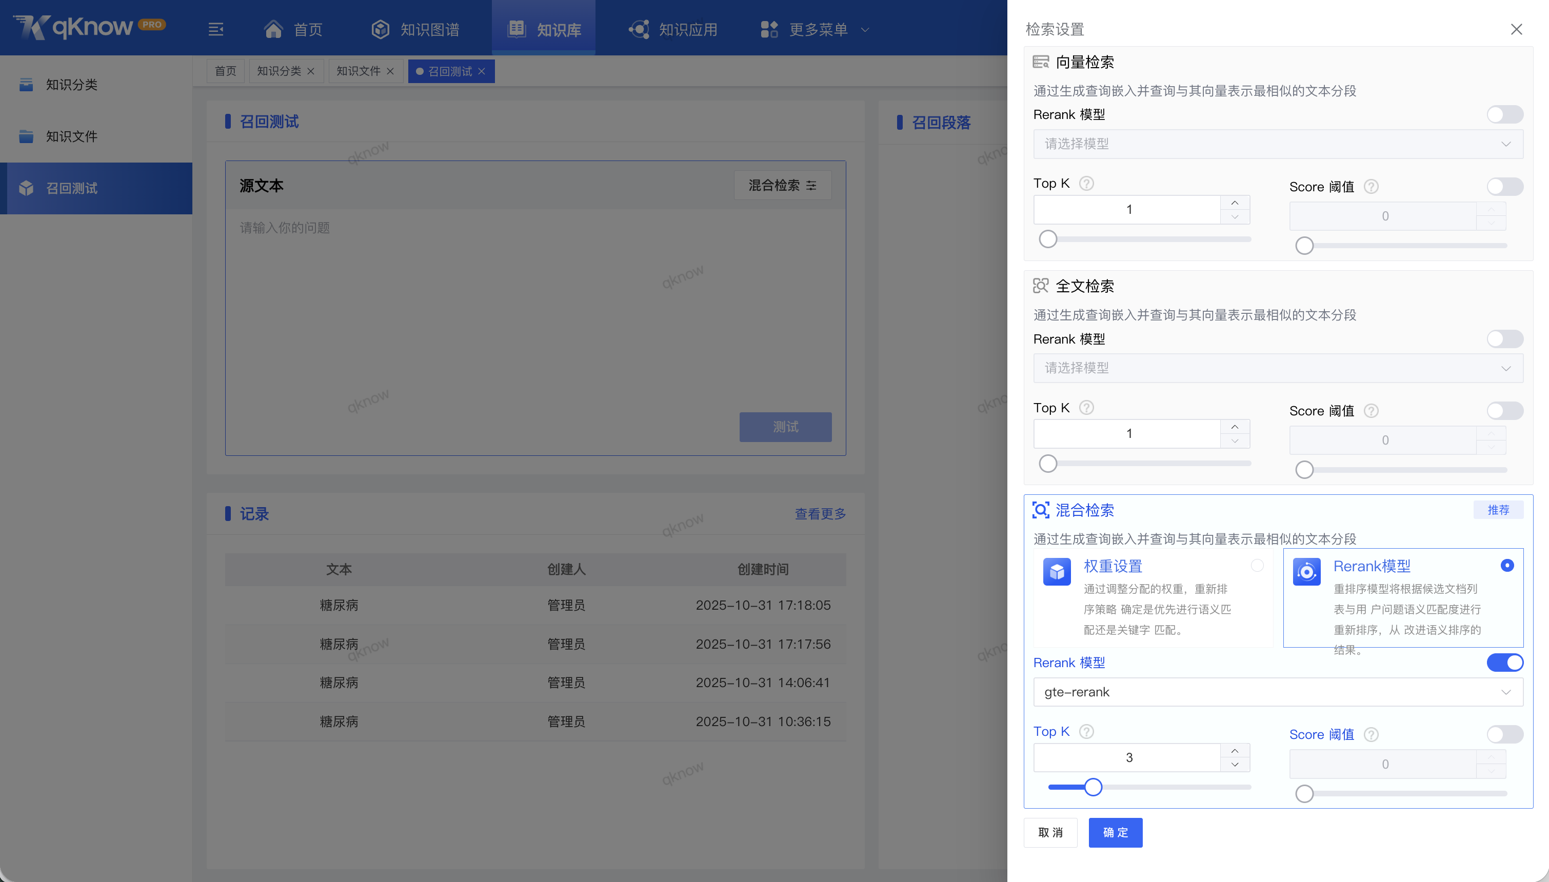Click the 查看更多 link in 记录
This screenshot has width=1549, height=882.
[820, 514]
